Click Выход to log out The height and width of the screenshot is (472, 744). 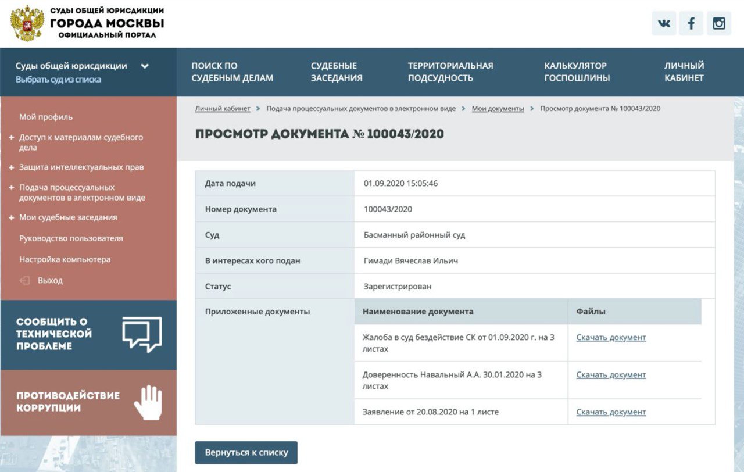[50, 280]
